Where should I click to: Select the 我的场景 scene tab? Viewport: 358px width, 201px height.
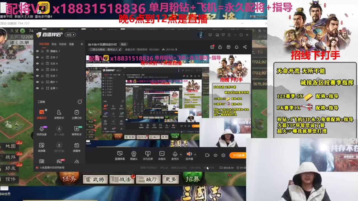[44, 44]
